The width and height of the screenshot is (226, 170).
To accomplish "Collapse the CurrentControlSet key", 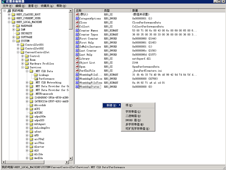I will coord(18,52).
